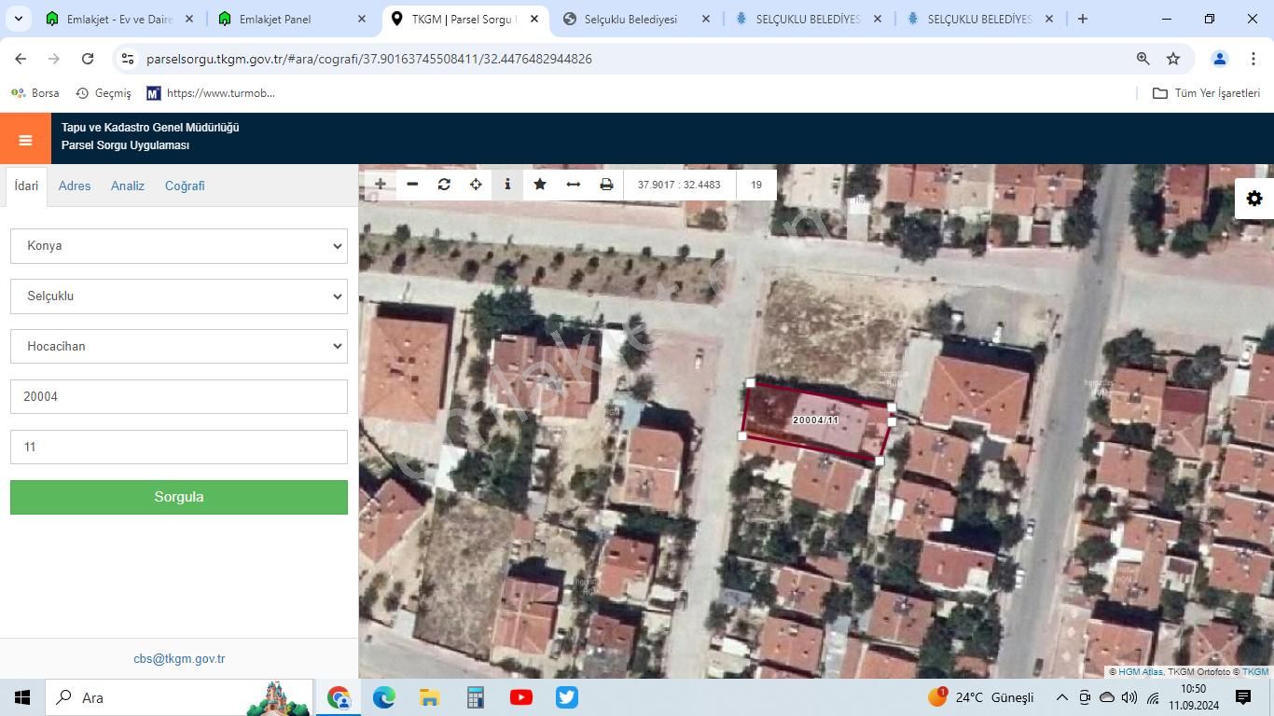Activate the locate crosshair tool
This screenshot has height=716, width=1274.
click(476, 185)
